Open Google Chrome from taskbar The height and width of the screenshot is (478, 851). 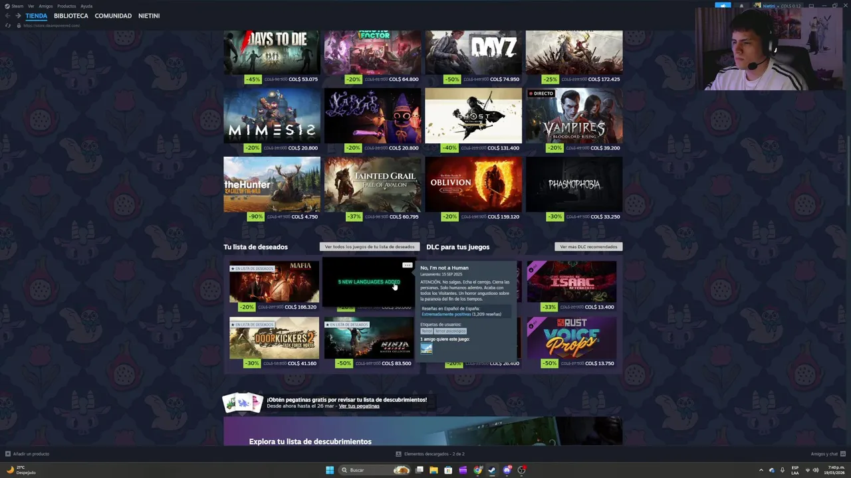tap(477, 470)
